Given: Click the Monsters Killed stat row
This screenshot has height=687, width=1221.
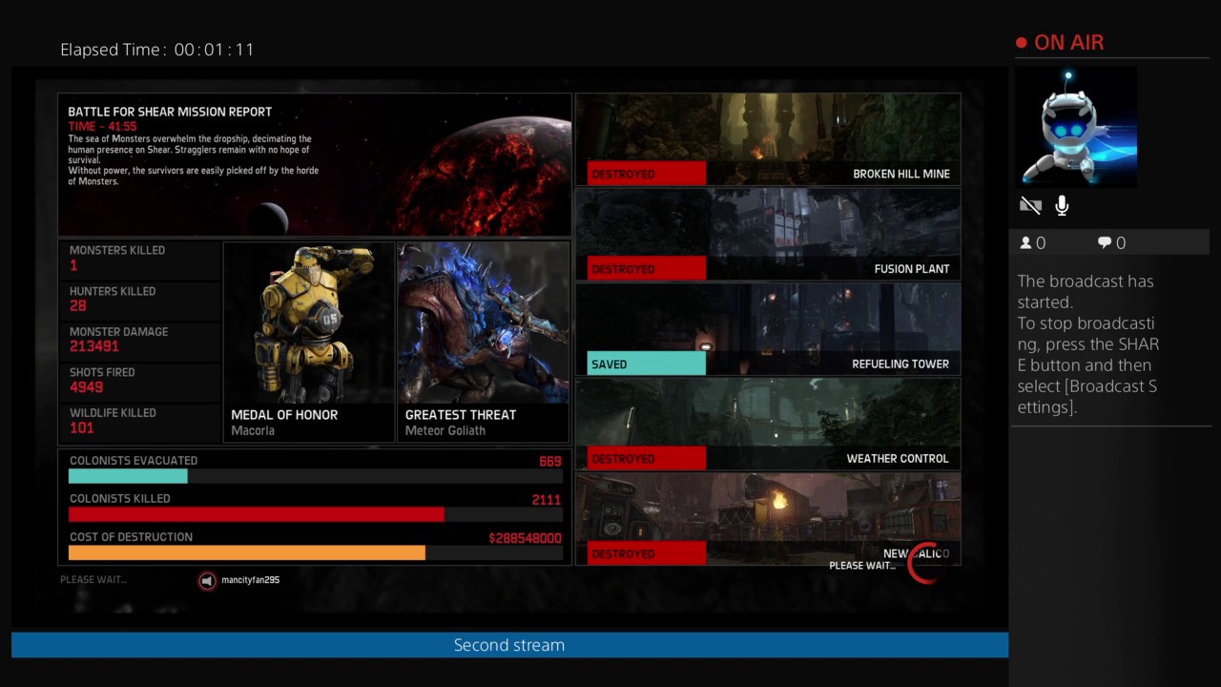Looking at the screenshot, I should pyautogui.click(x=139, y=258).
